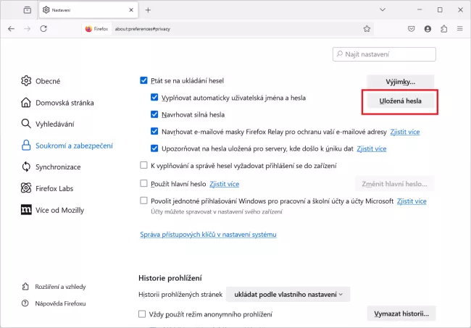The width and height of the screenshot is (471, 328).
Task: Open the Firefox account icon
Action: click(428, 29)
